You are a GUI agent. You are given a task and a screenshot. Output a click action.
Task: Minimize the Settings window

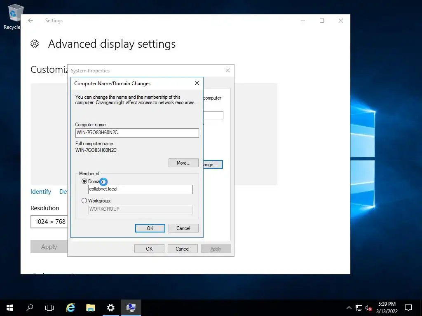(303, 21)
